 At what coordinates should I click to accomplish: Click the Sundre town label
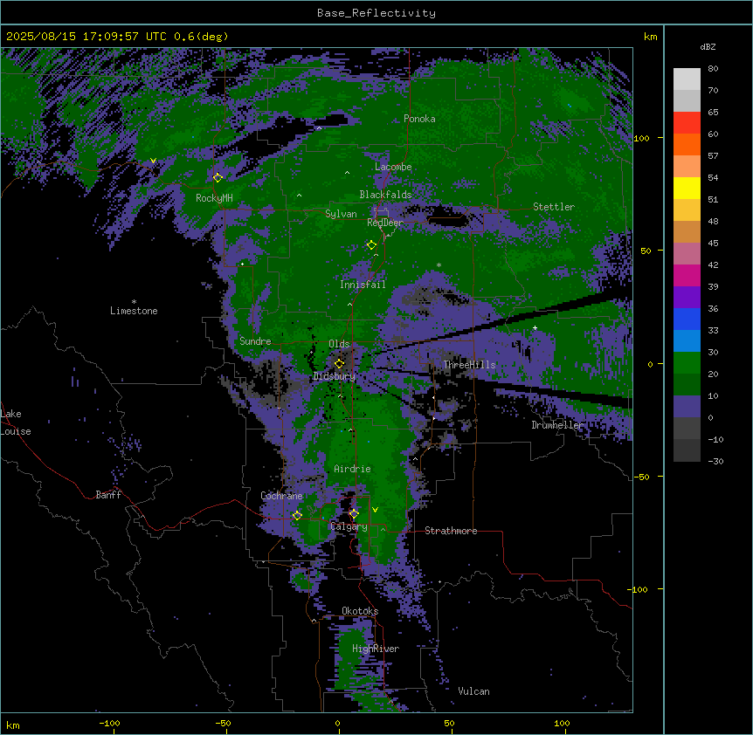(255, 340)
